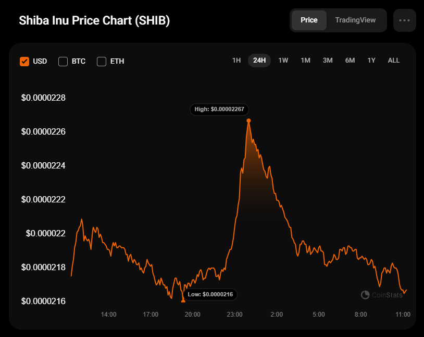Image resolution: width=424 pixels, height=337 pixels.
Task: Show the 1Y price history
Action: (371, 61)
